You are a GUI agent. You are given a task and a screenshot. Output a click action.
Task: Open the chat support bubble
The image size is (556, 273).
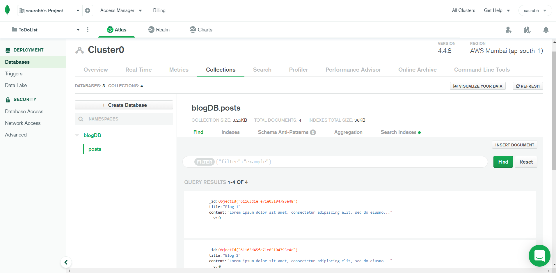[x=539, y=256]
